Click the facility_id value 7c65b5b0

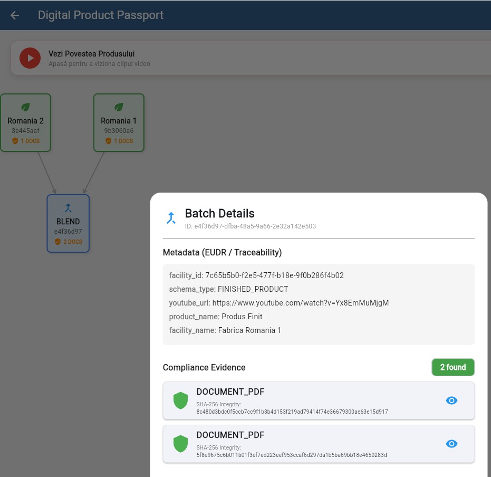[x=274, y=275]
